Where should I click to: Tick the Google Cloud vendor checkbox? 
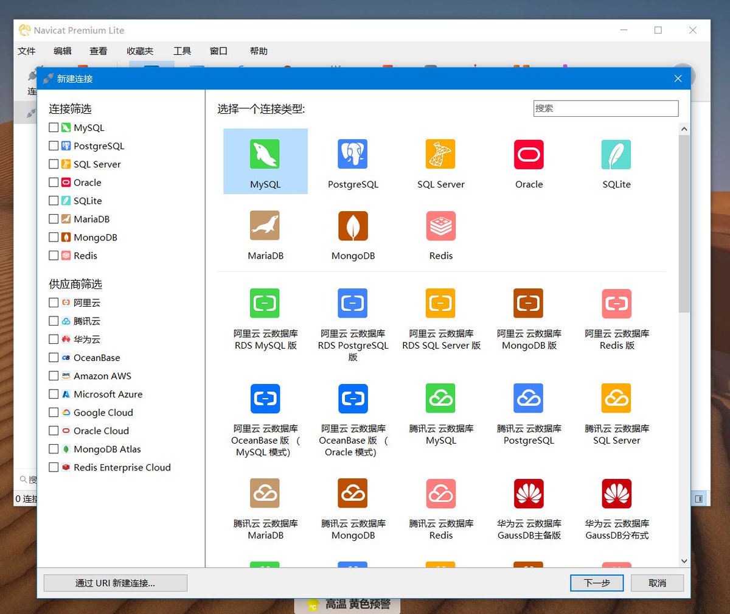click(x=54, y=412)
